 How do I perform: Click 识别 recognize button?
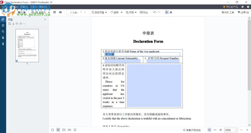click(130, 12)
